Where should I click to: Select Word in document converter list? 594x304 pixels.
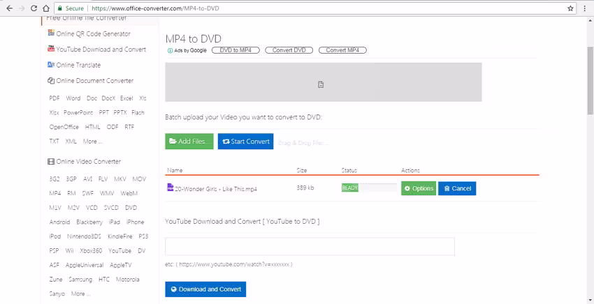click(73, 98)
